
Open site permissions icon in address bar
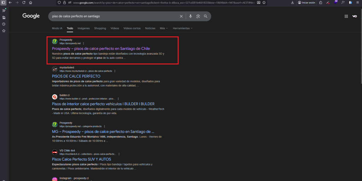(x=70, y=2)
